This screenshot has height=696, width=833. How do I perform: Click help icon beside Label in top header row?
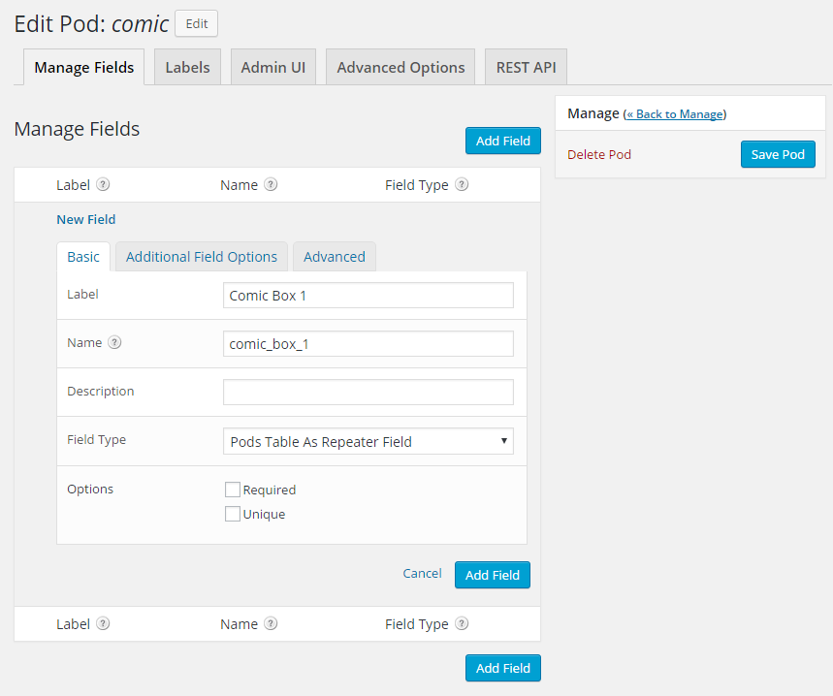(103, 185)
